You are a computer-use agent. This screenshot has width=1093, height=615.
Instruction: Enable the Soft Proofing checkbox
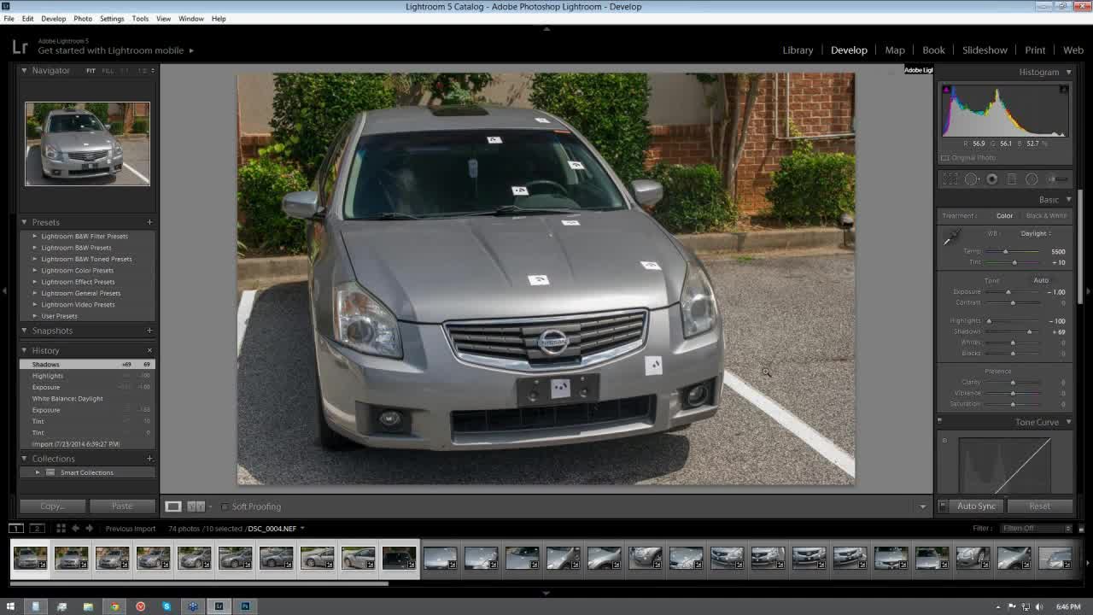225,507
